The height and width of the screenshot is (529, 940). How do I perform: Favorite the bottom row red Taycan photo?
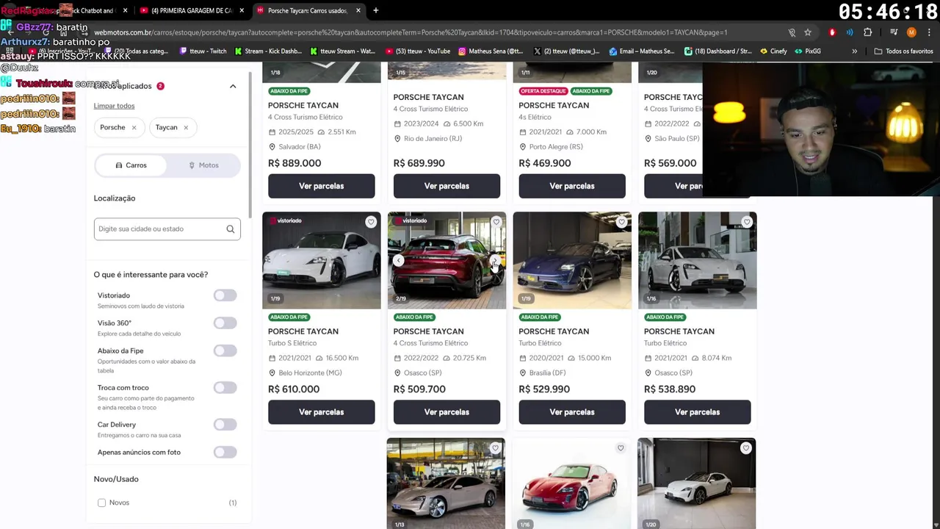(621, 448)
